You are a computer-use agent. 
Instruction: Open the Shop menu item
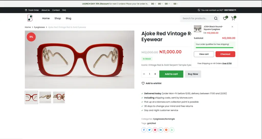click(58, 18)
